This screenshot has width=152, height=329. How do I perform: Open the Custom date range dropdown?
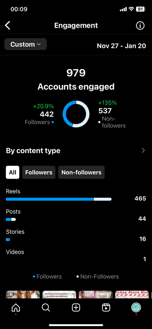click(x=26, y=44)
